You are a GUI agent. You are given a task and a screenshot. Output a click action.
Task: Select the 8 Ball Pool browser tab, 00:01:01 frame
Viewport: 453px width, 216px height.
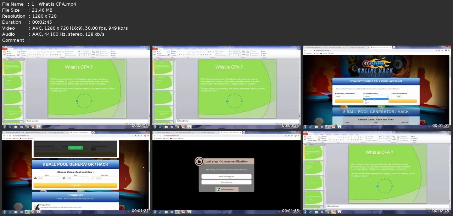click(x=381, y=47)
